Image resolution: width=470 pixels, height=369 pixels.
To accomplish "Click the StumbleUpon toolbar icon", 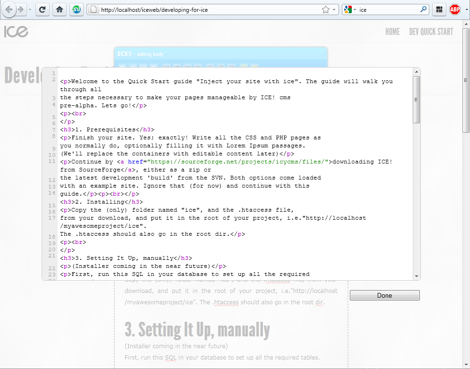I will [77, 9].
